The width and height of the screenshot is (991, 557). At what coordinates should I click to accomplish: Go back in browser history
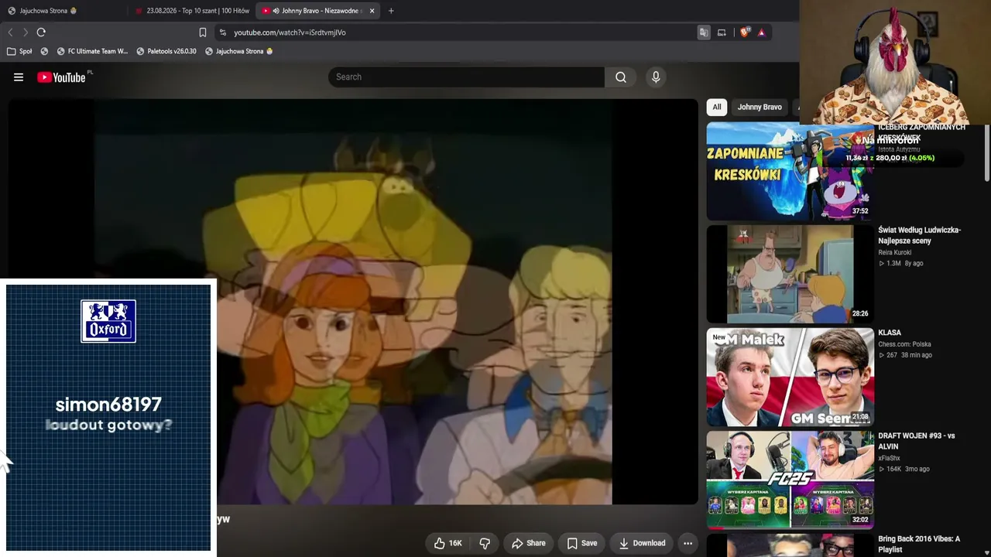coord(10,32)
